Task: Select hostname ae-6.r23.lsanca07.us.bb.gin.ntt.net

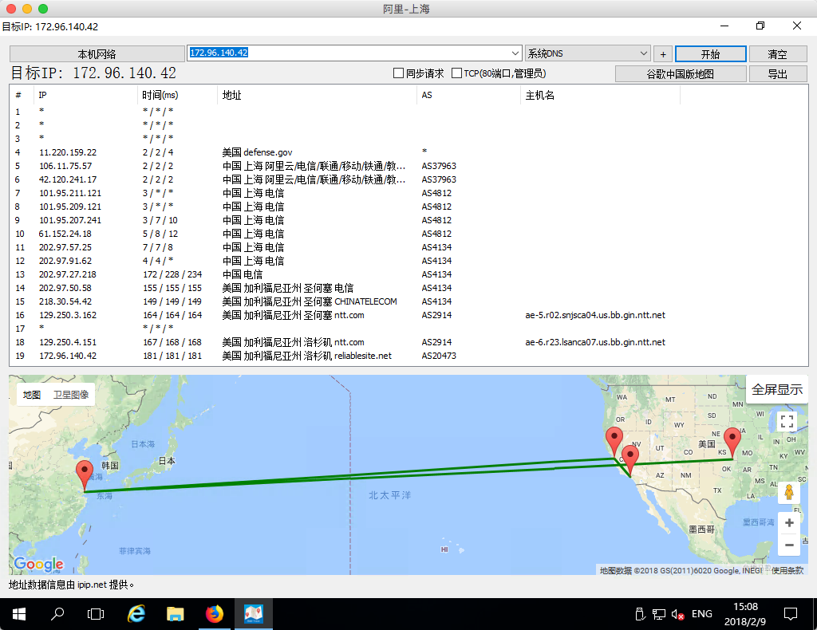Action: [x=595, y=342]
